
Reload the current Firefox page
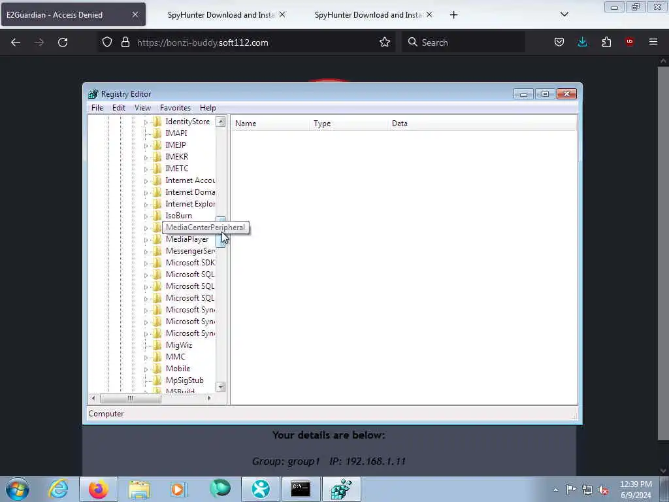pos(63,42)
